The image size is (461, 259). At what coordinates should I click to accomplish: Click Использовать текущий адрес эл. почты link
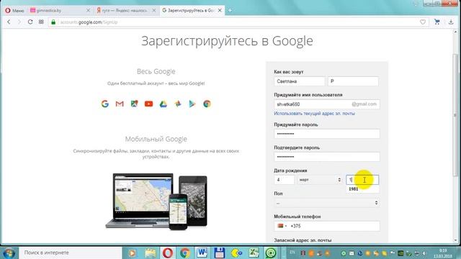pyautogui.click(x=314, y=114)
